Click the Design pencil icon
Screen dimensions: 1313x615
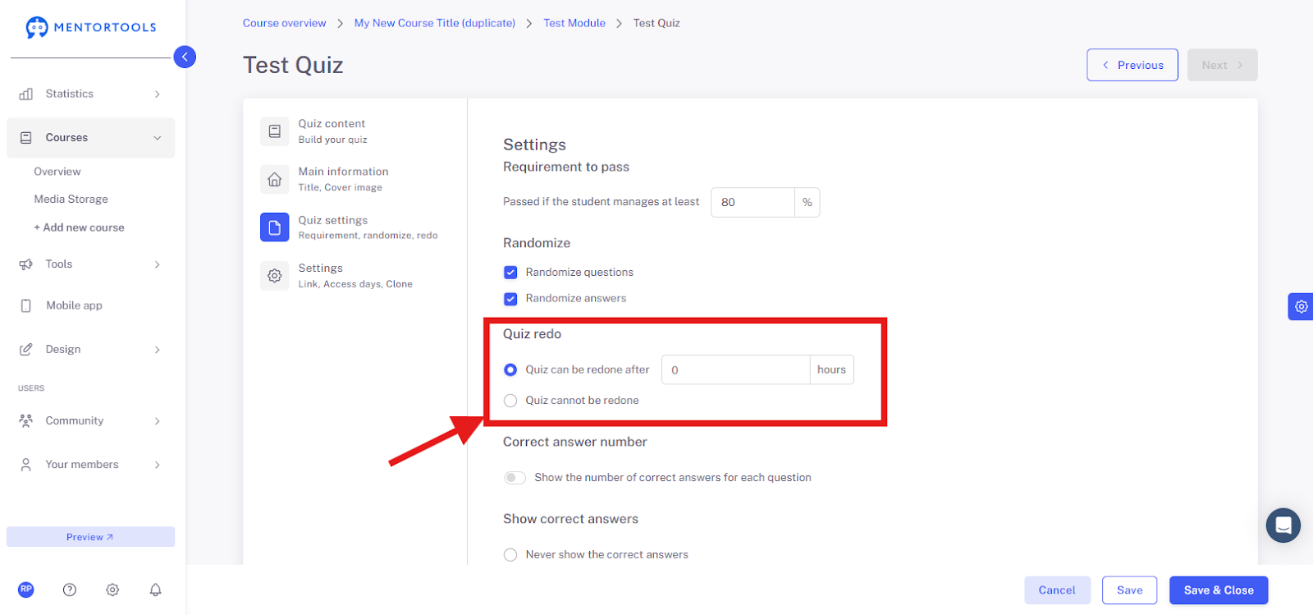click(26, 350)
